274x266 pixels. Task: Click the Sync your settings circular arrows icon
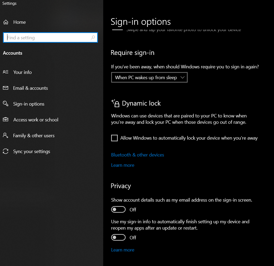point(6,151)
